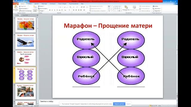Select slide 5 thumbnail with photo collage
Viewport: 191px width, 107px height.
26,92
